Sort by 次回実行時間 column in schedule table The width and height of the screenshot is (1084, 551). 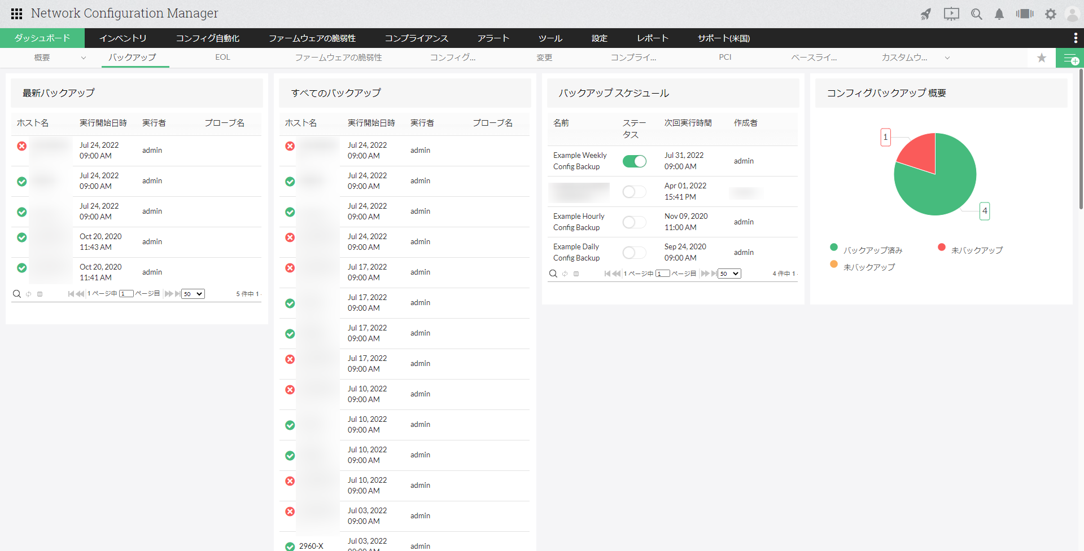688,123
